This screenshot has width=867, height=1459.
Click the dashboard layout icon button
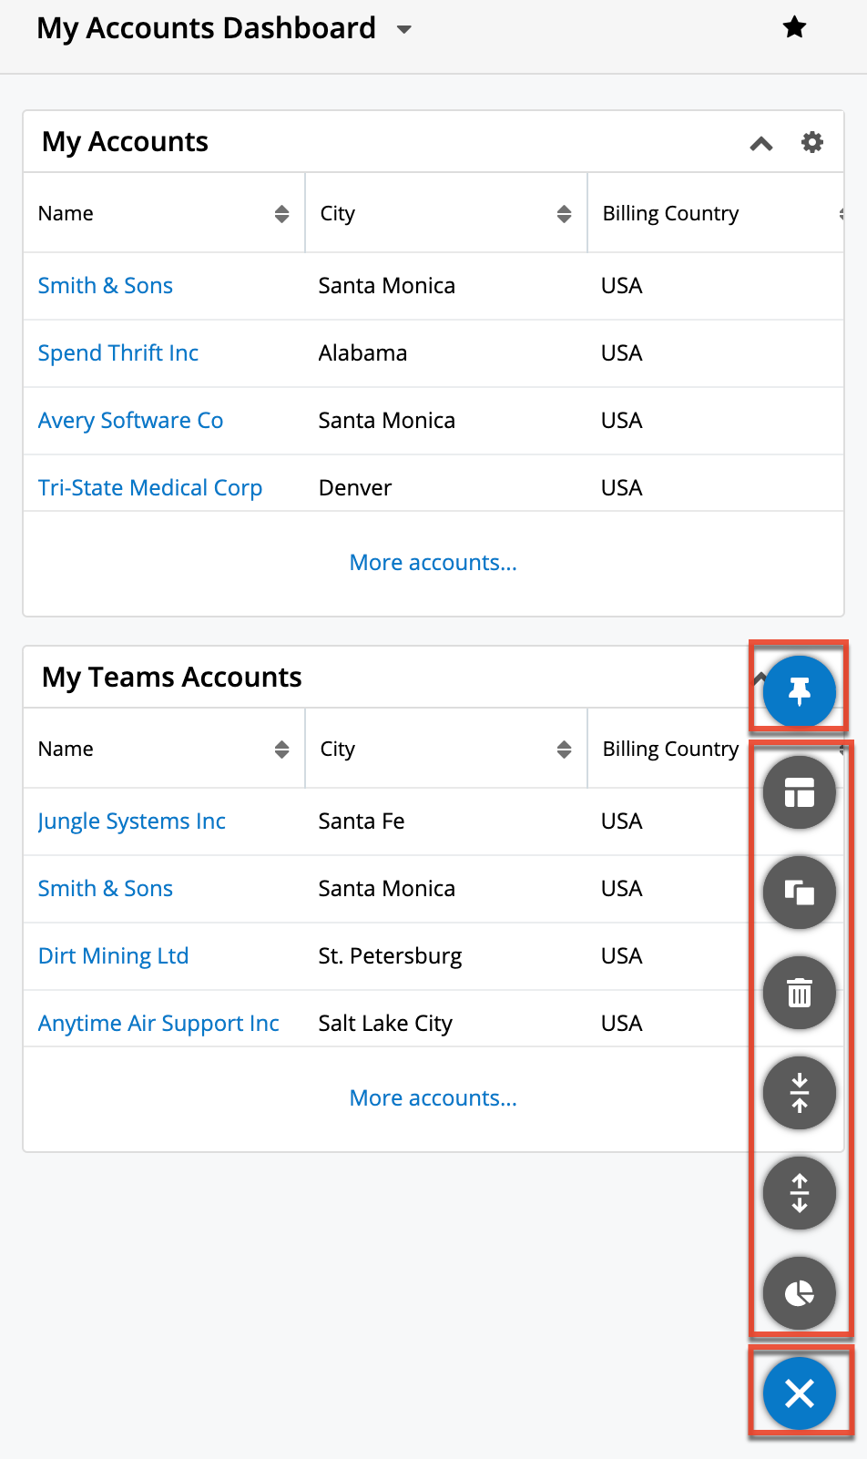799,793
